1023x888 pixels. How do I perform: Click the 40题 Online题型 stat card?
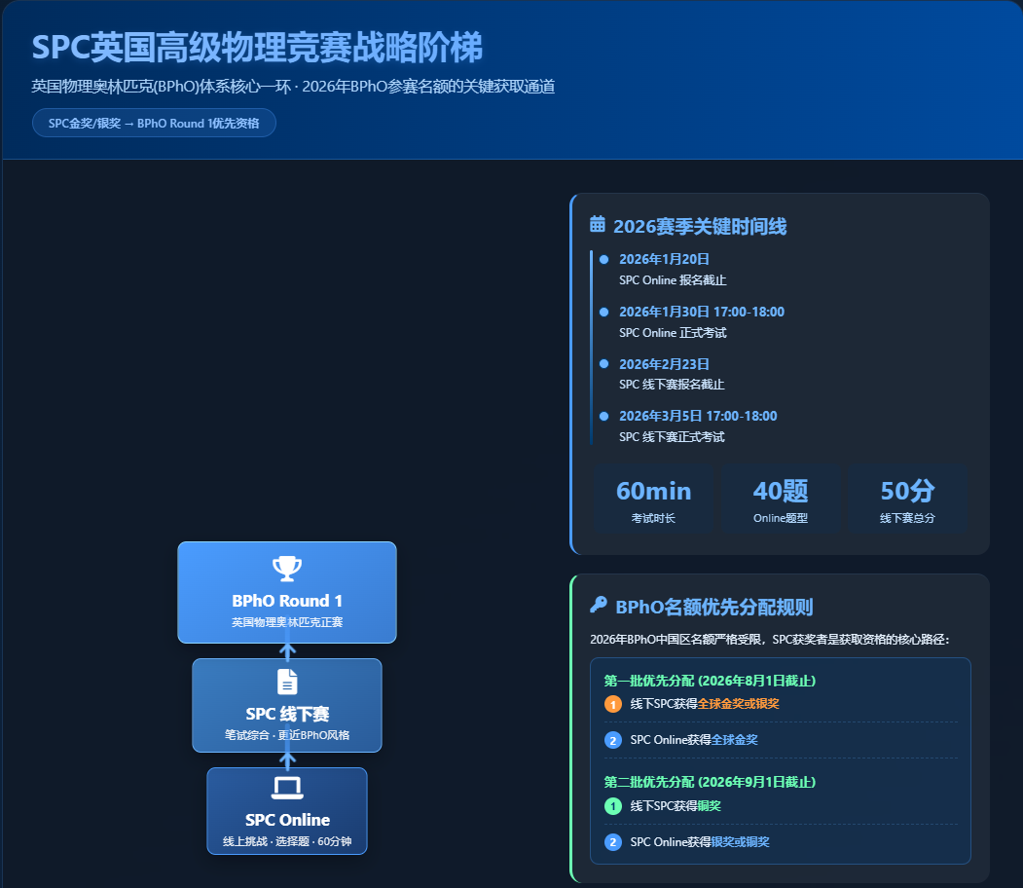[781, 499]
